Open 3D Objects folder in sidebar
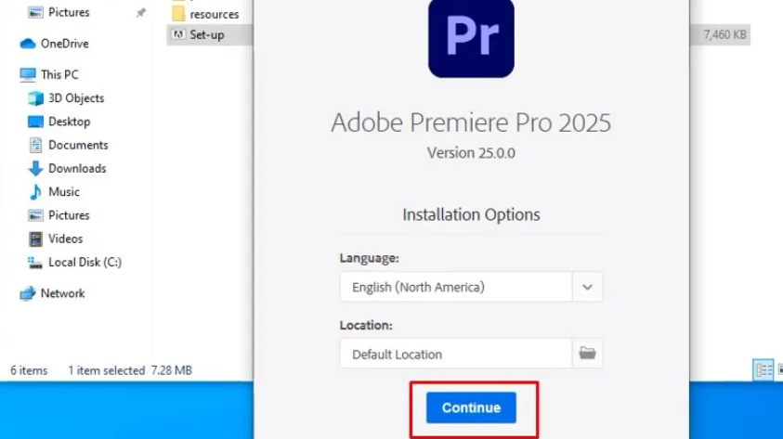This screenshot has width=783, height=439. pyautogui.click(x=76, y=97)
